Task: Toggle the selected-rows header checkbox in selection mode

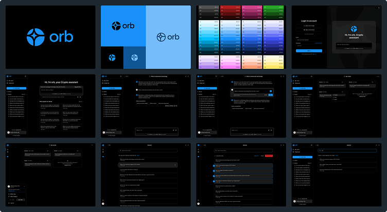Action: click(215, 156)
